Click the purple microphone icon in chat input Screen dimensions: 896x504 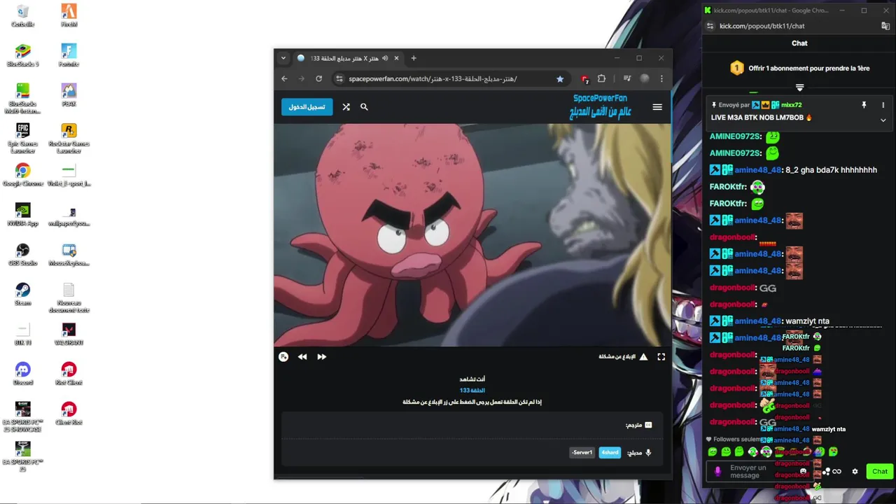[717, 472]
